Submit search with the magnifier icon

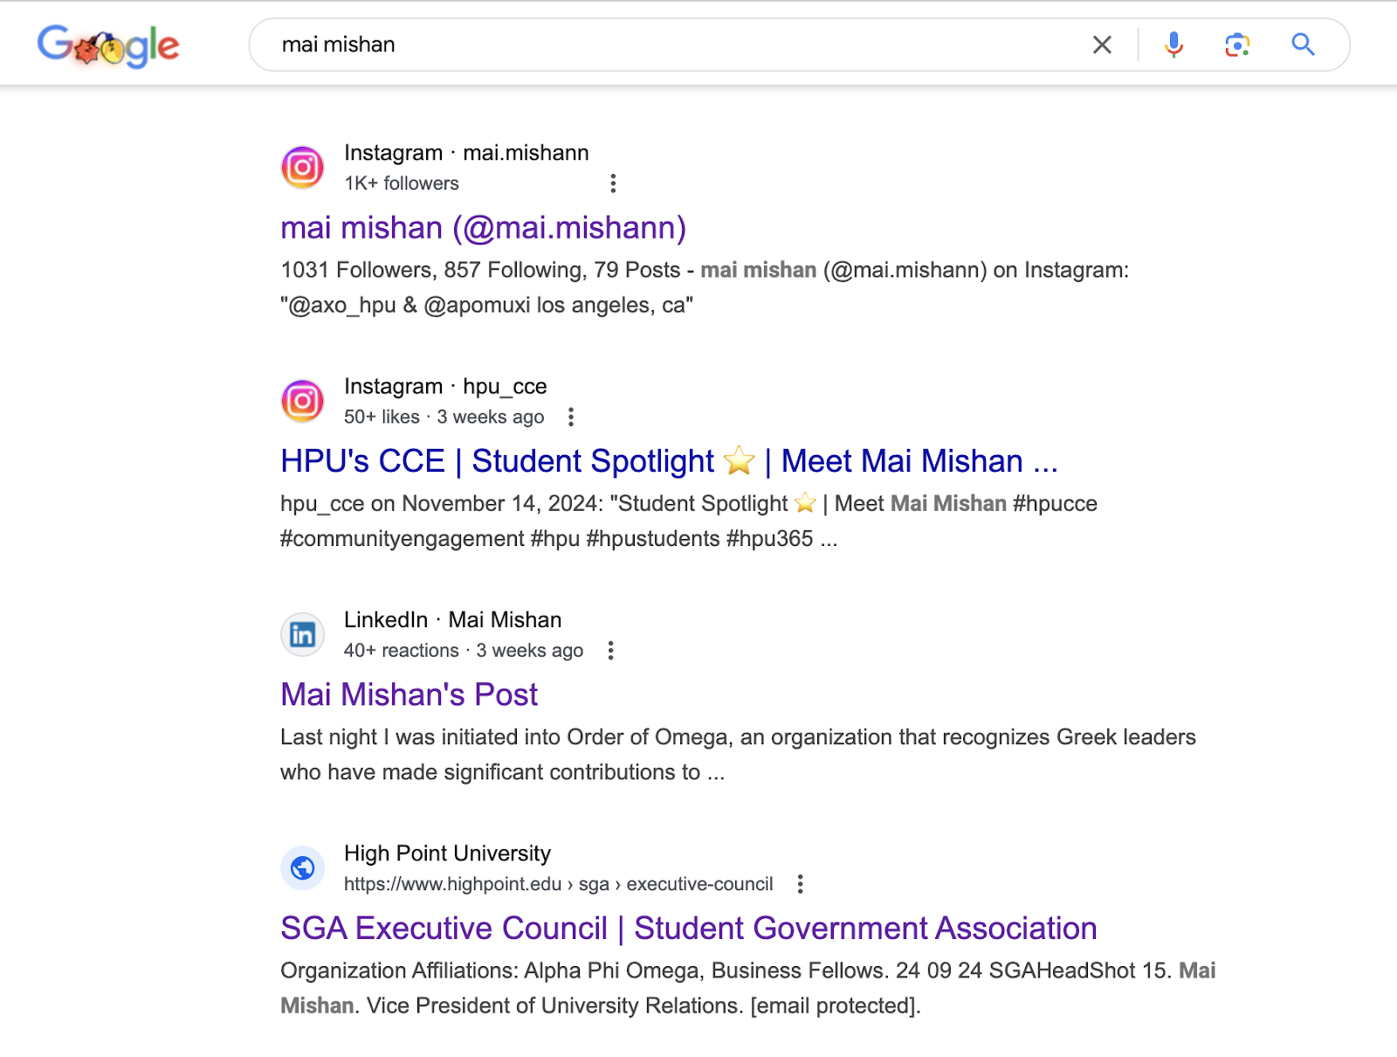pos(1303,45)
